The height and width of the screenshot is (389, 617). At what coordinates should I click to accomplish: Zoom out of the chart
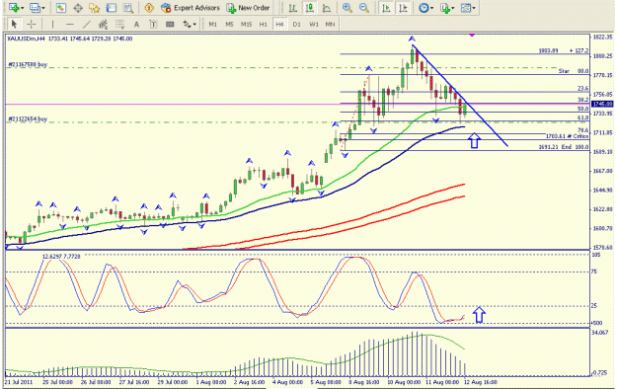364,8
